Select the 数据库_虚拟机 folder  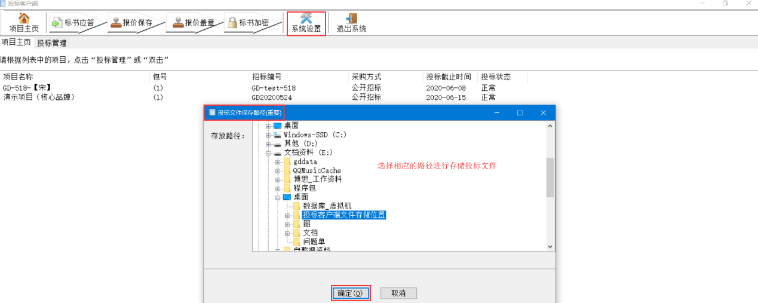[x=323, y=206]
